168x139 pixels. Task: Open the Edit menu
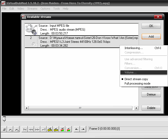coord(12,9)
